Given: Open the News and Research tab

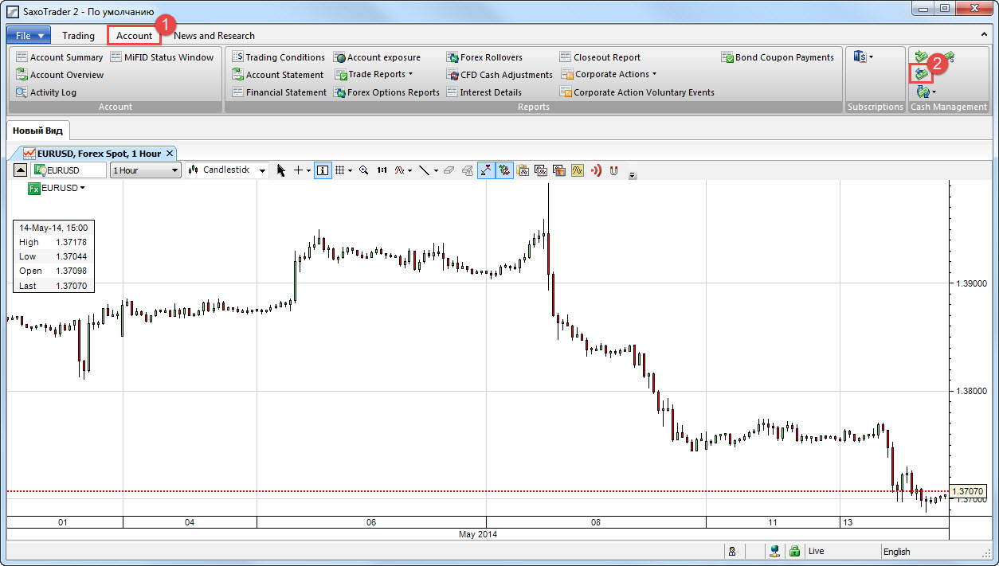Looking at the screenshot, I should pos(214,35).
